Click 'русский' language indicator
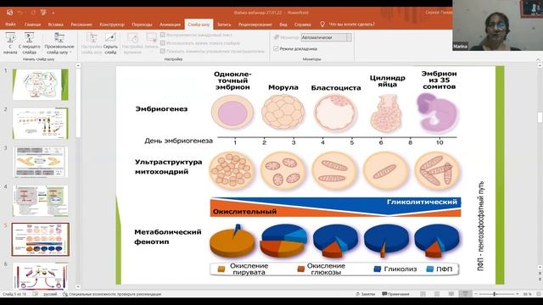Image resolution: width=543 pixels, height=305 pixels. (x=50, y=294)
